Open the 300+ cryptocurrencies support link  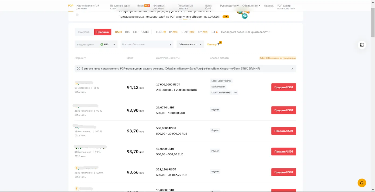pyautogui.click(x=245, y=32)
